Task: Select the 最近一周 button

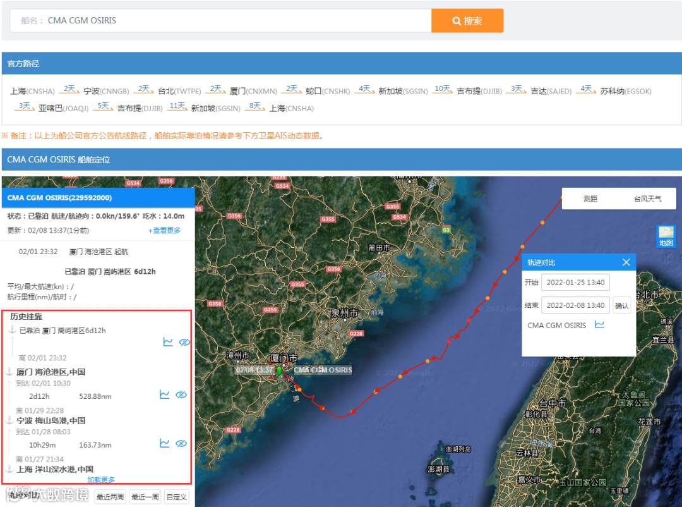Action: (x=145, y=496)
